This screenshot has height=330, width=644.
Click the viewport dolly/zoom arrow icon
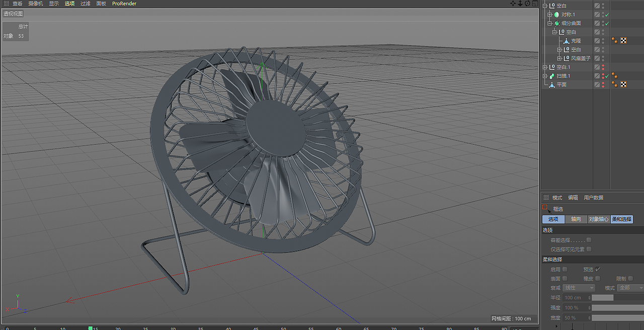point(520,3)
